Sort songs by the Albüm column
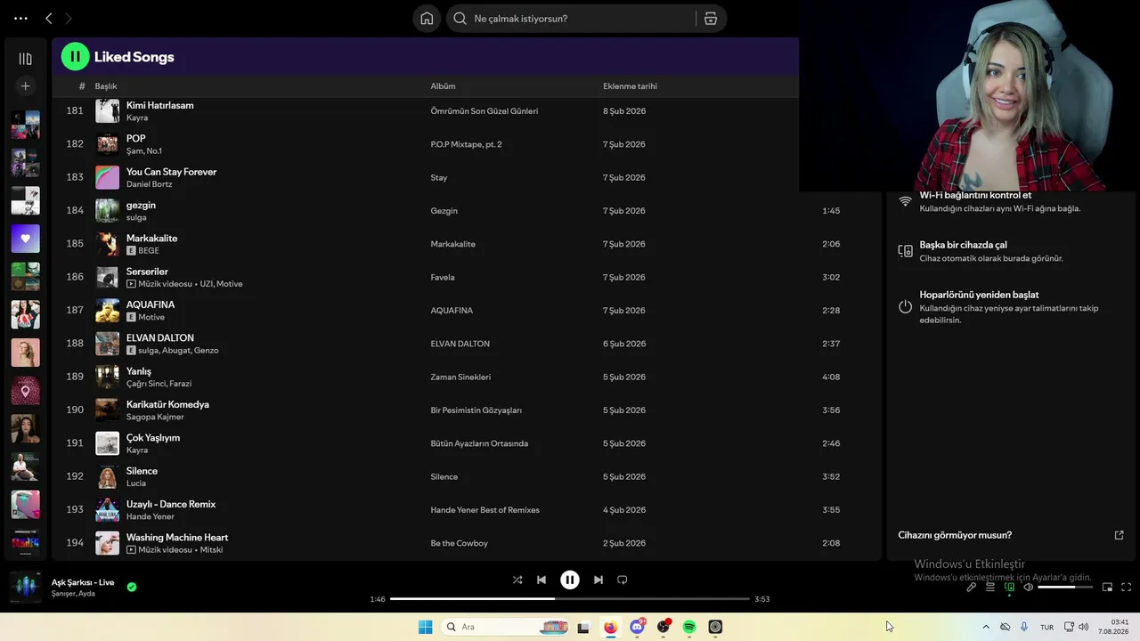Image resolution: width=1140 pixels, height=641 pixels. pyautogui.click(x=443, y=86)
